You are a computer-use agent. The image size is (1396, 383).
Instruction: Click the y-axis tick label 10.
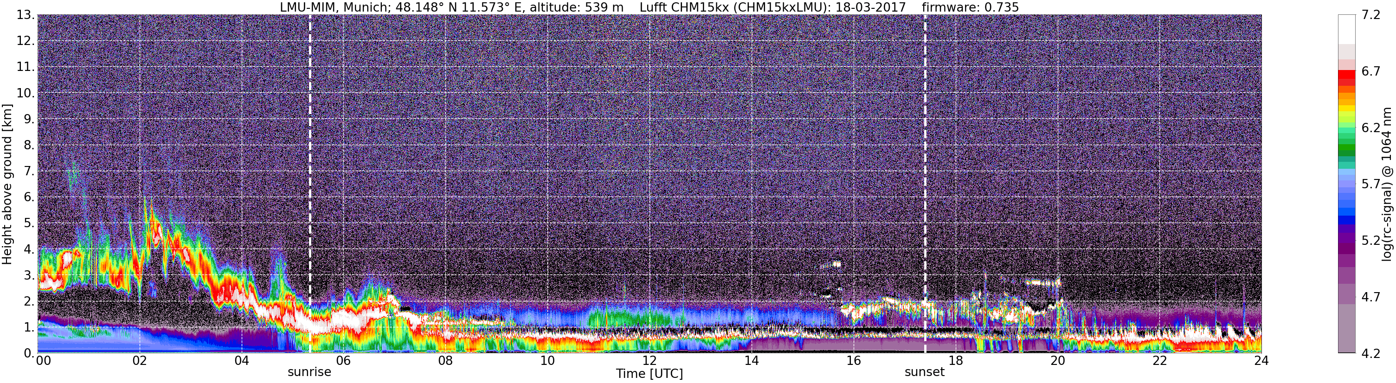click(25, 93)
